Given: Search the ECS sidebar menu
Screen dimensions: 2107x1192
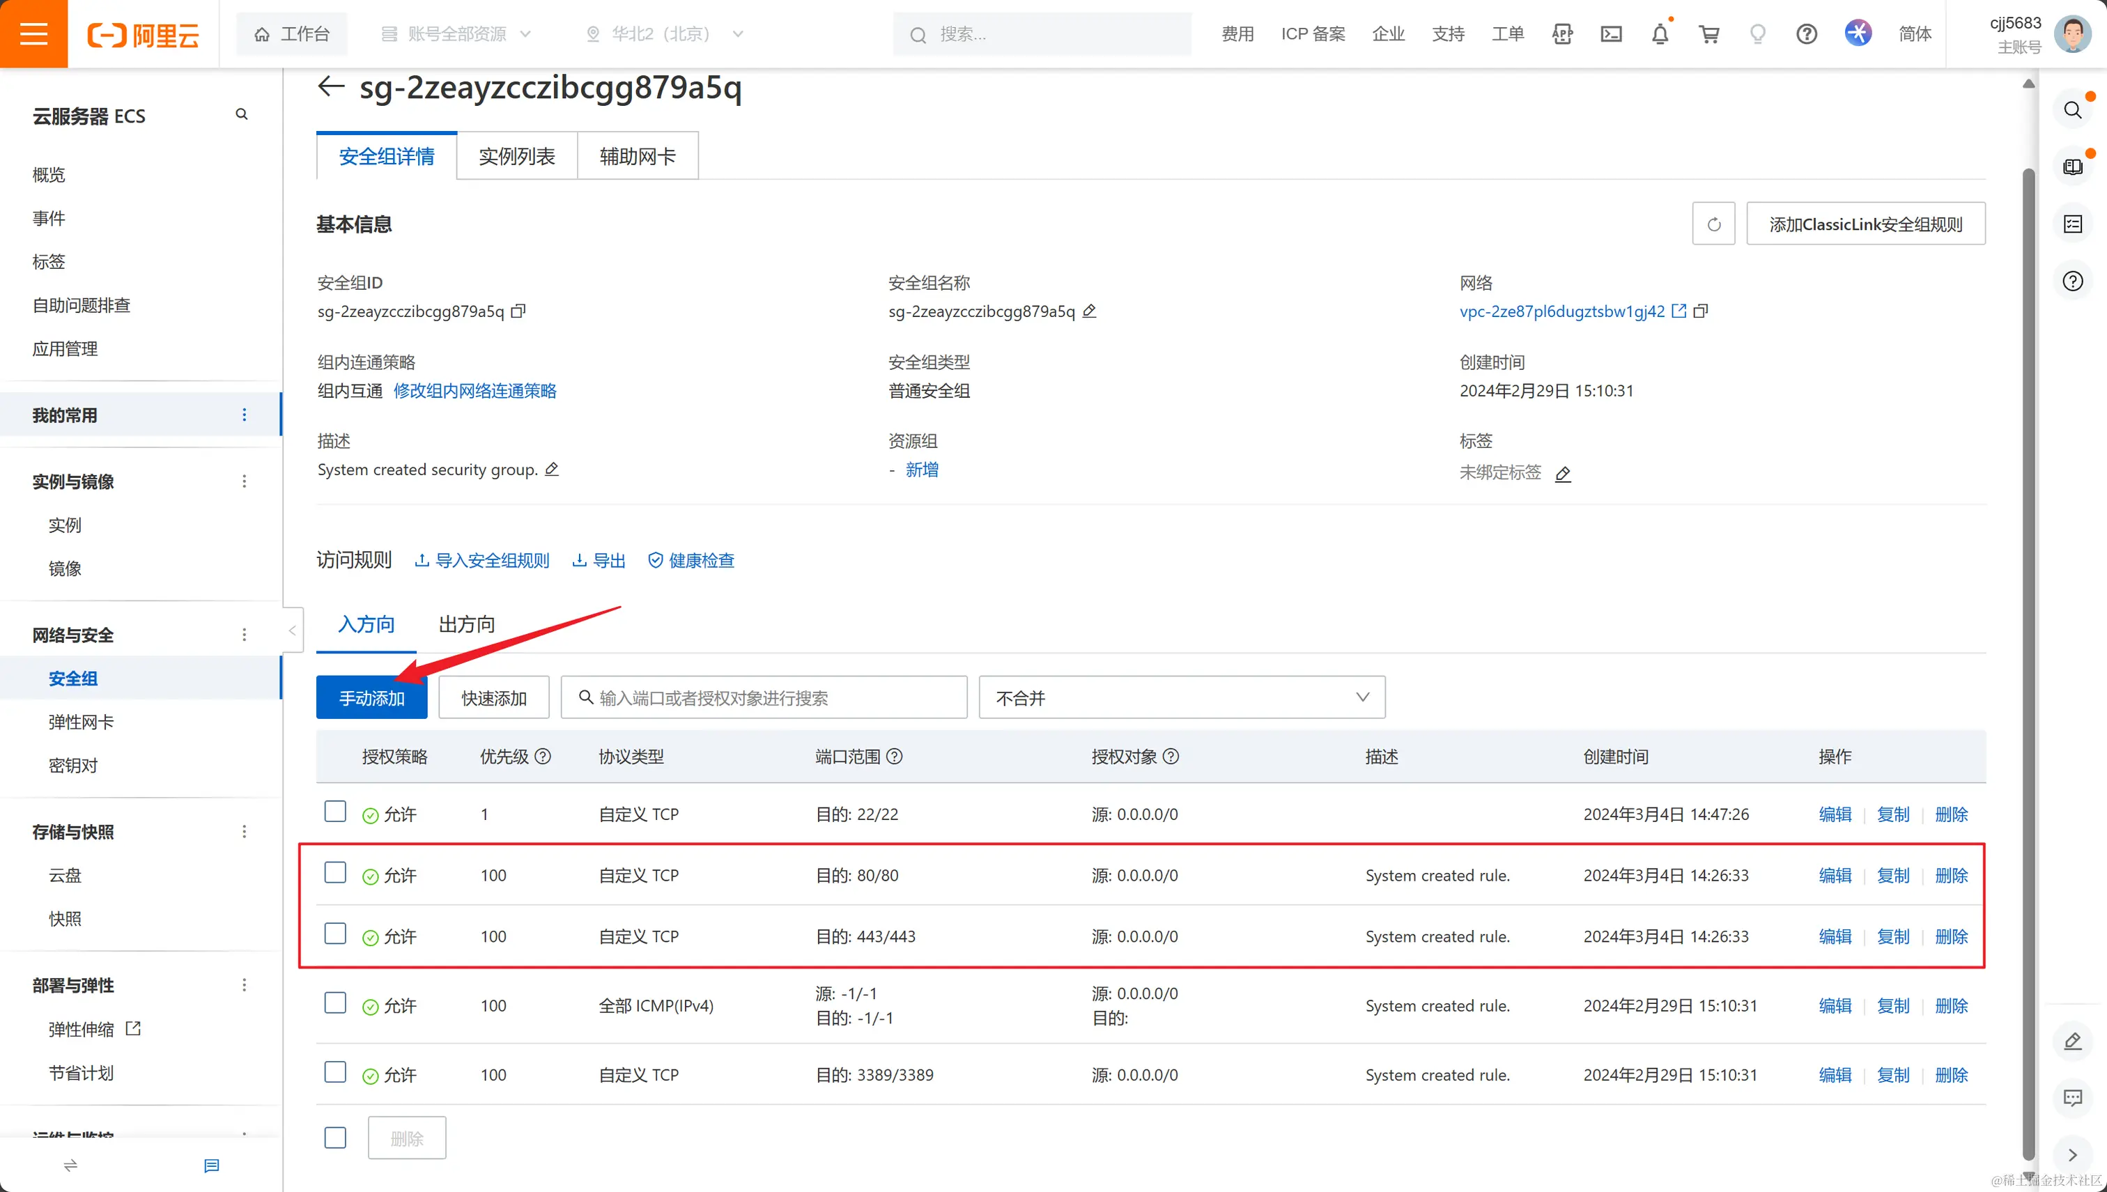Looking at the screenshot, I should tap(242, 114).
